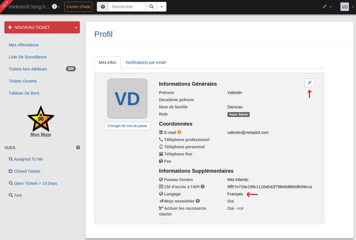Viewport: 356px width, 240px height.
Task: Click the help question mark beside search
Action: point(103,7)
